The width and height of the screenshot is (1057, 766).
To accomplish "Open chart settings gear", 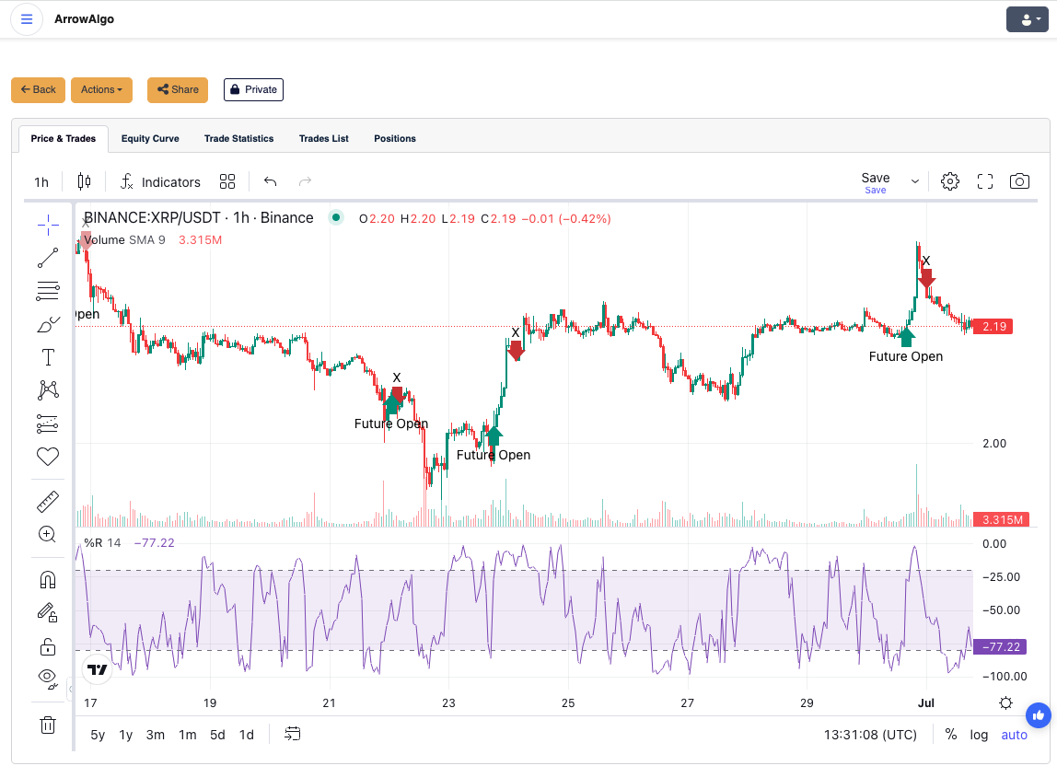I will [x=950, y=181].
